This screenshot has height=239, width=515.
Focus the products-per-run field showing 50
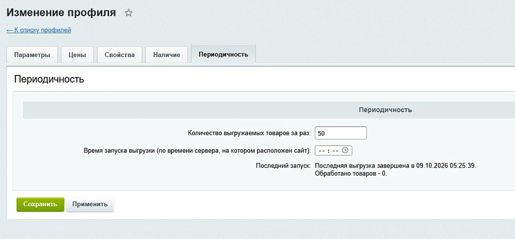click(340, 133)
